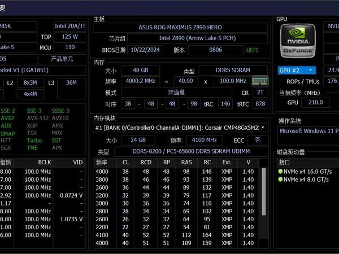
Task: Select the 3000 row in the timing table
Action: 176,203
